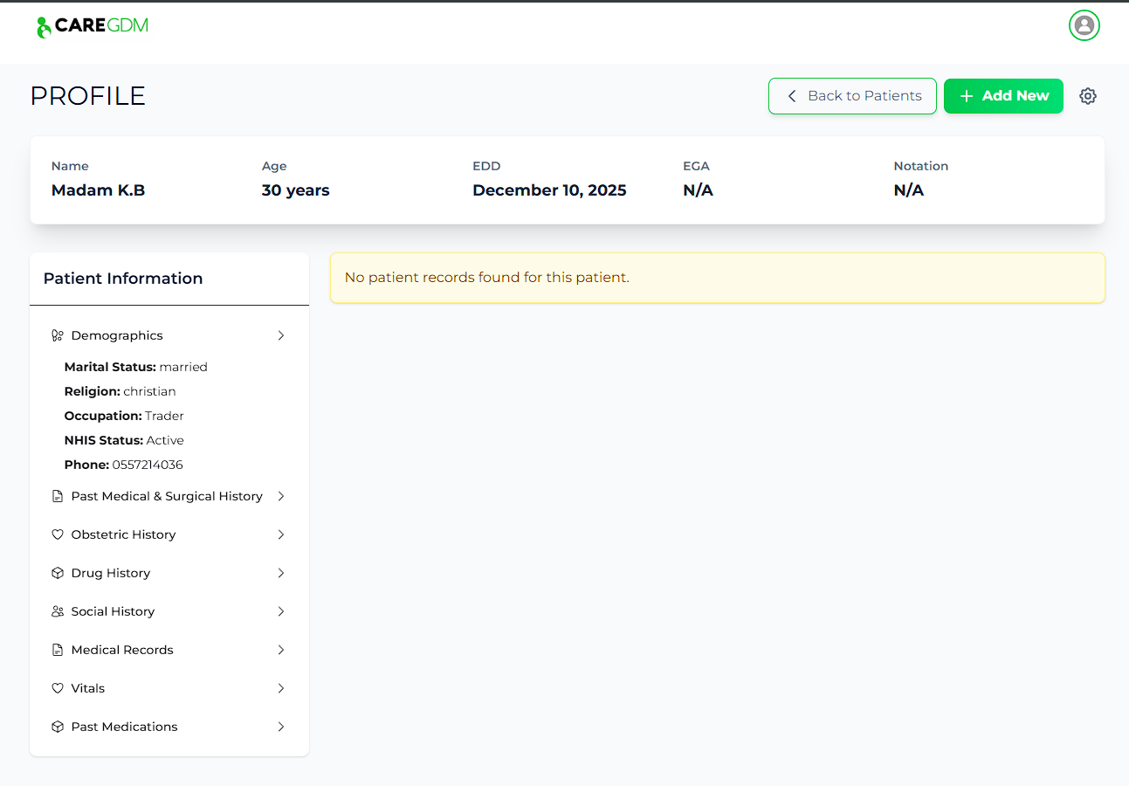Screen dimensions: 1129x786
Task: Open settings via the gear icon
Action: (x=1087, y=96)
